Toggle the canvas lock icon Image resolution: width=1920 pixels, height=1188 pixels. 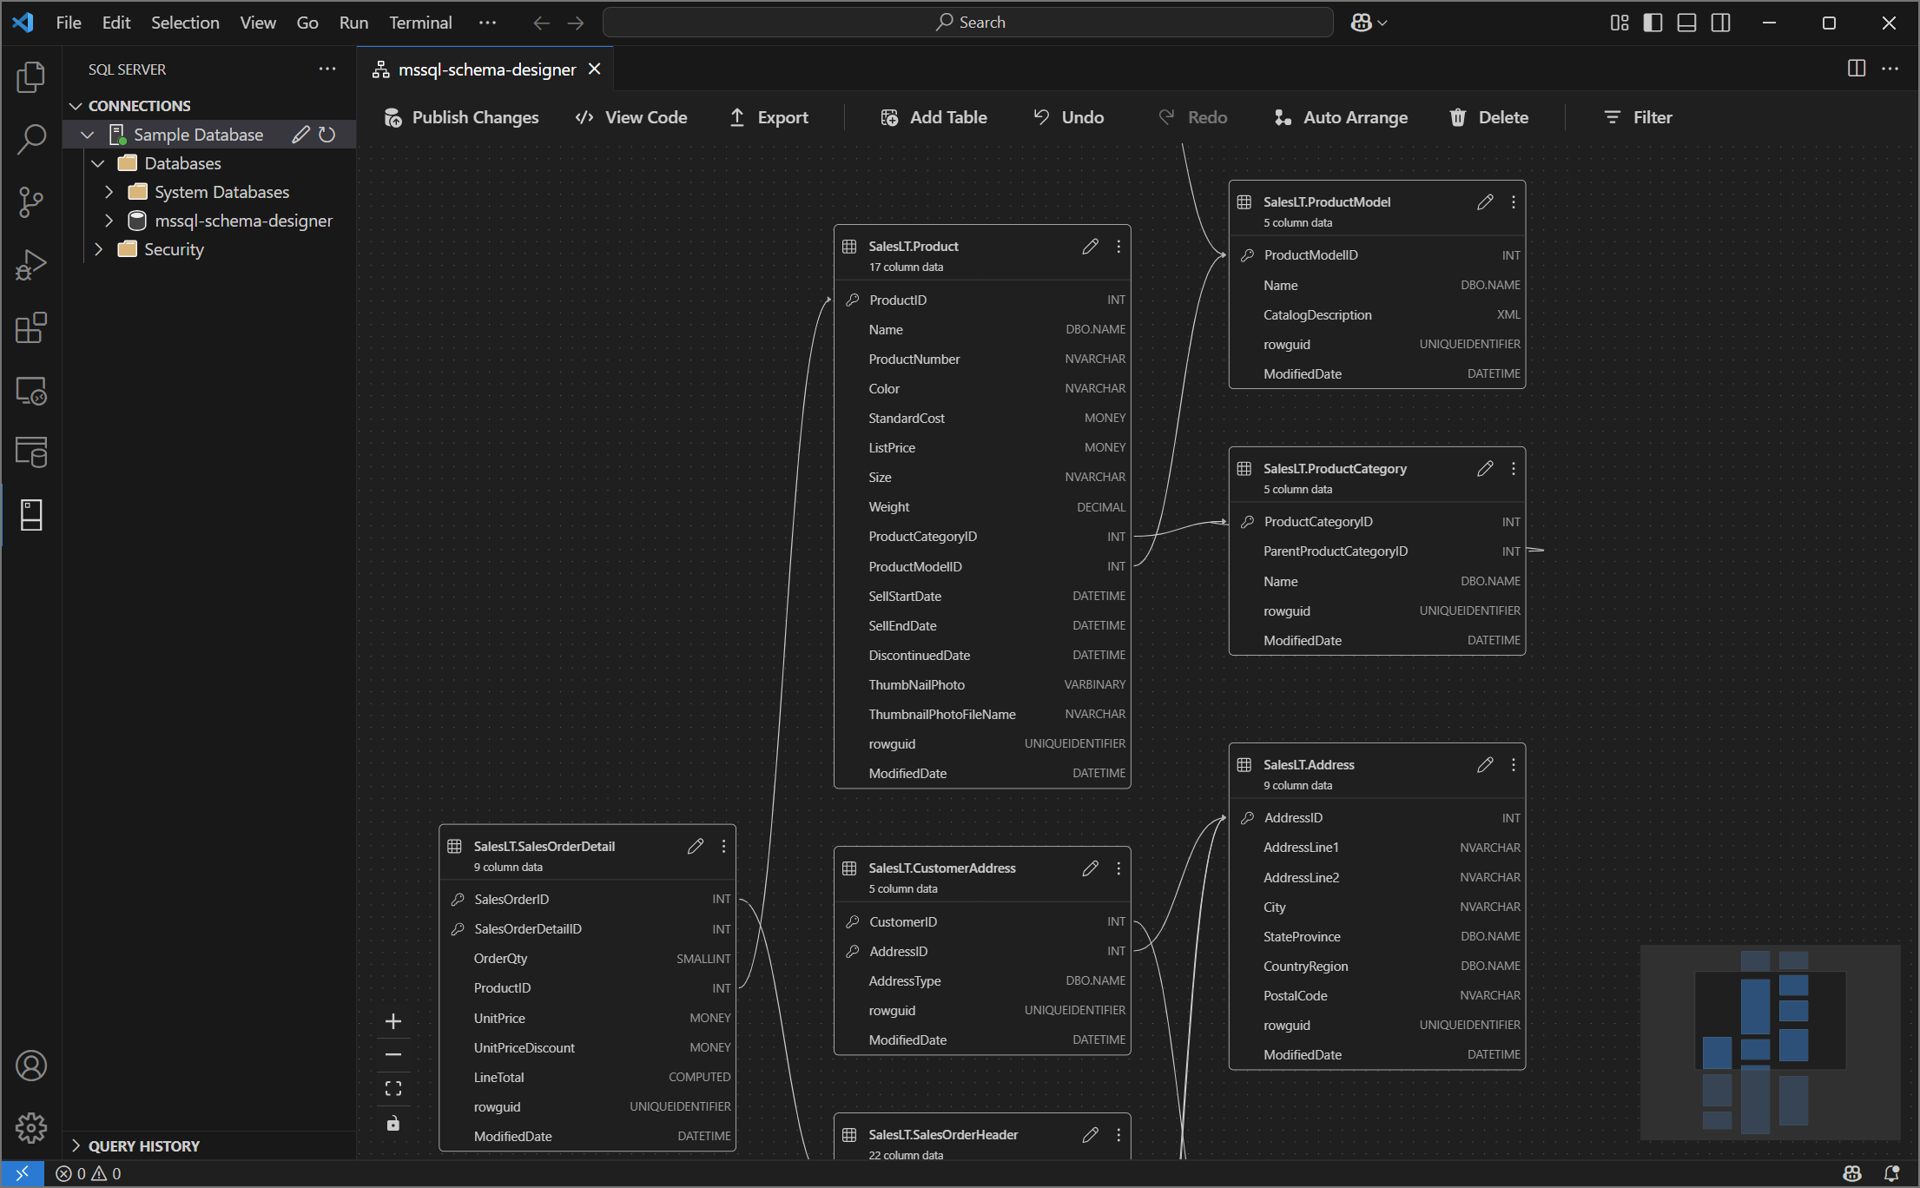pyautogui.click(x=393, y=1123)
